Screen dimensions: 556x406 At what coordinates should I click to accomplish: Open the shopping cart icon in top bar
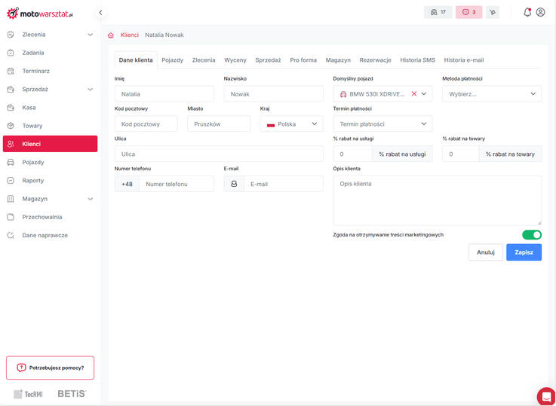[x=493, y=12]
